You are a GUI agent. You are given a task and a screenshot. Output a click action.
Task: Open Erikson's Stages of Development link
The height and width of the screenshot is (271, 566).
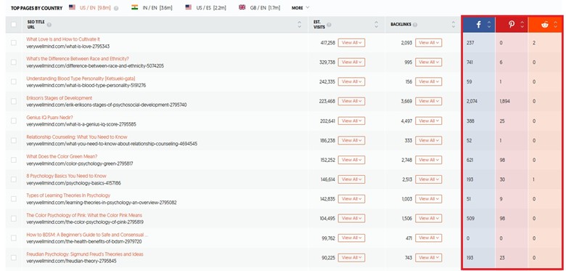[60, 98]
